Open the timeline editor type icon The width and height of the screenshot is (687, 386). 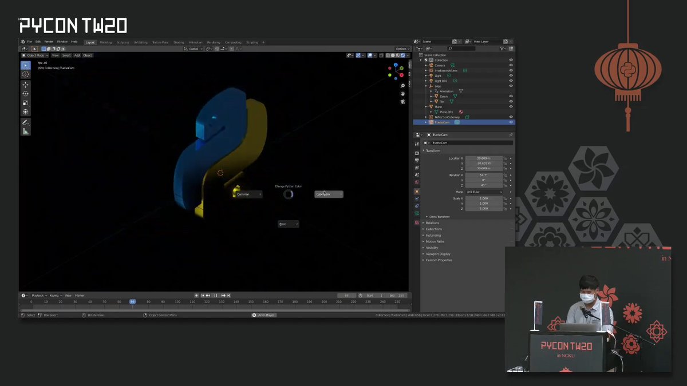coord(24,296)
